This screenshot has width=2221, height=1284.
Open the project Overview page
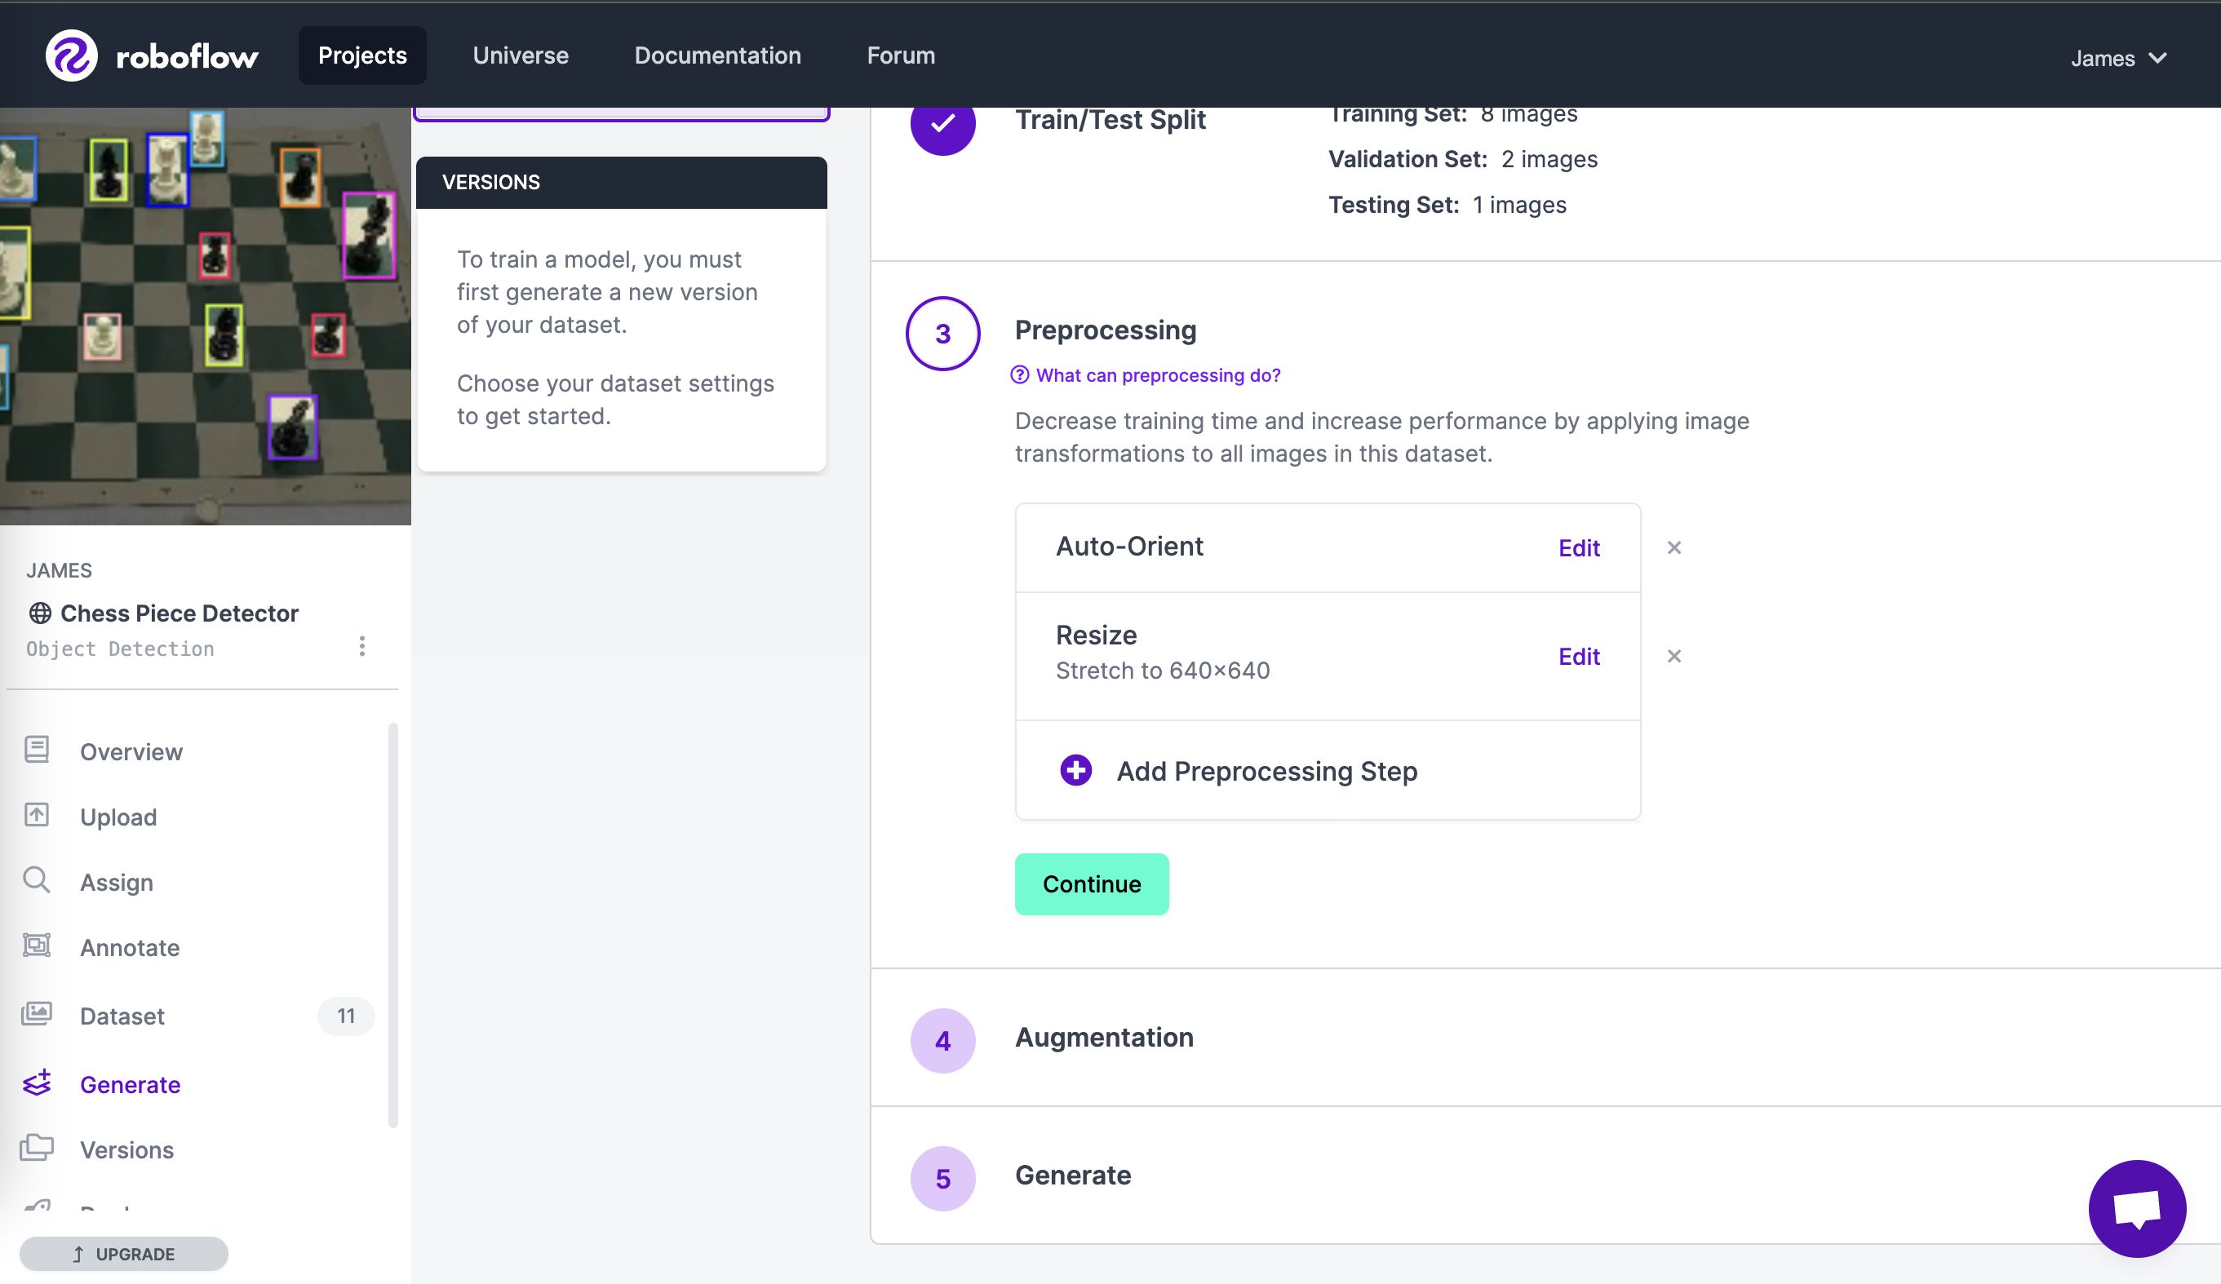pyautogui.click(x=131, y=751)
